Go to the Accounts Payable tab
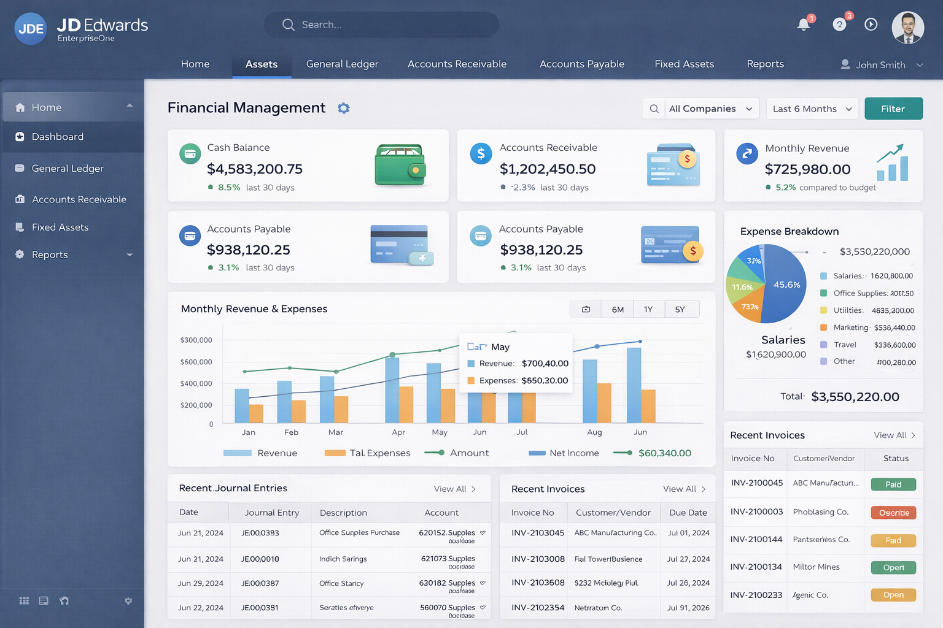 tap(581, 64)
